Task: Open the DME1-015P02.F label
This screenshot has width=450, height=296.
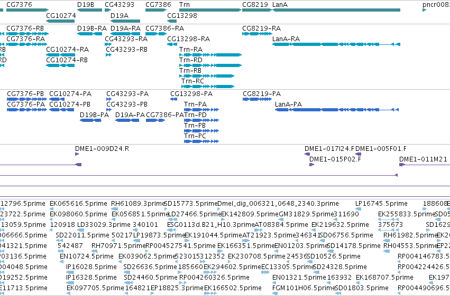Action: tap(335, 159)
